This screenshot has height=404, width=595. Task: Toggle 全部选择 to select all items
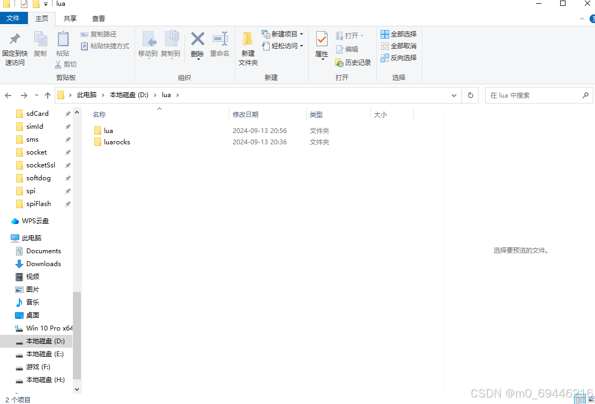pyautogui.click(x=398, y=33)
